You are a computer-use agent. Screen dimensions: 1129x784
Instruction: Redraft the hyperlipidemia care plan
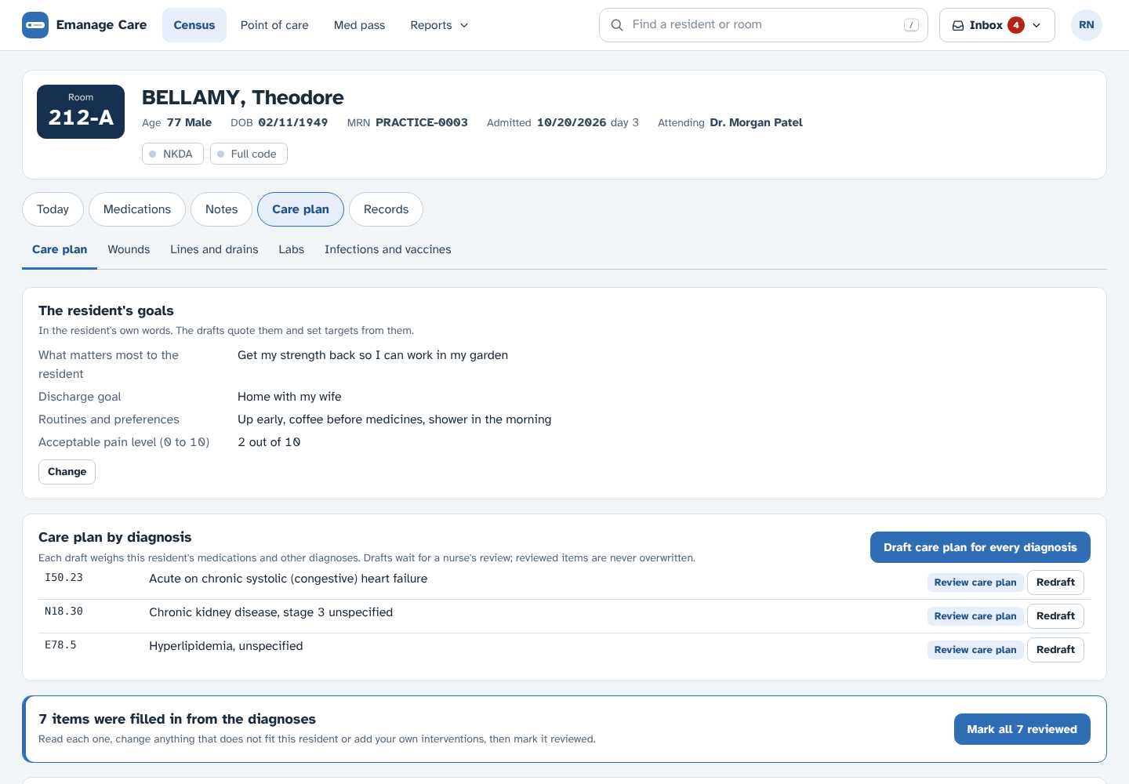[1055, 650]
